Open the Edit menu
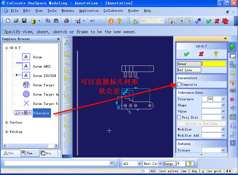Image resolution: width=238 pixels, height=175 pixels. tap(27, 10)
